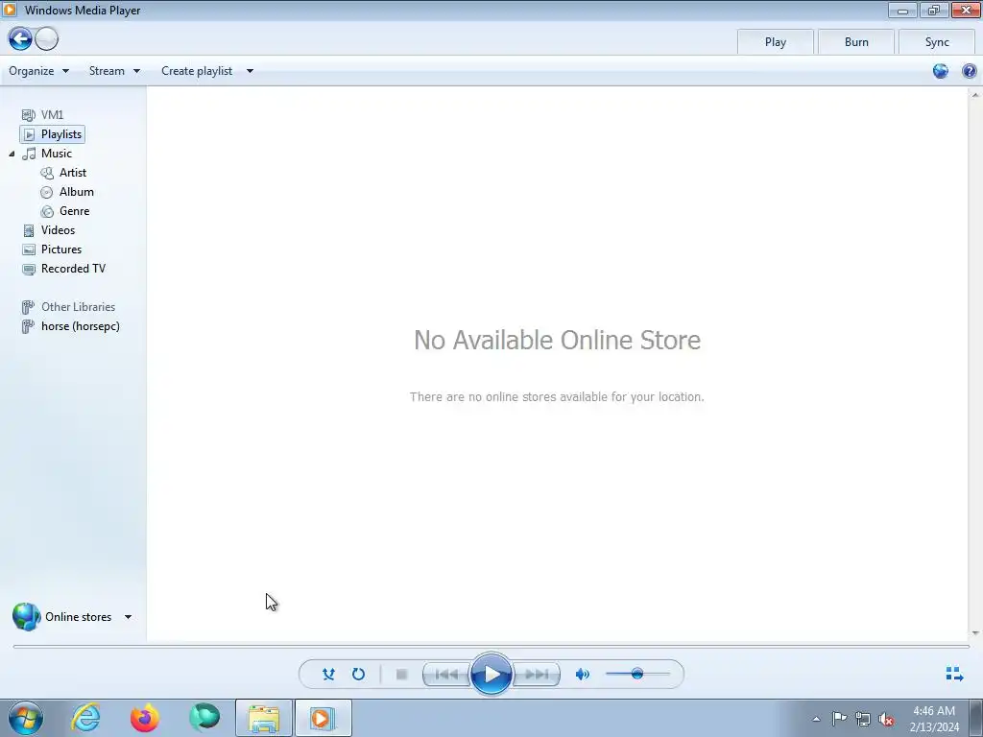
Task: Open the Pictures library label
Action: tap(61, 250)
